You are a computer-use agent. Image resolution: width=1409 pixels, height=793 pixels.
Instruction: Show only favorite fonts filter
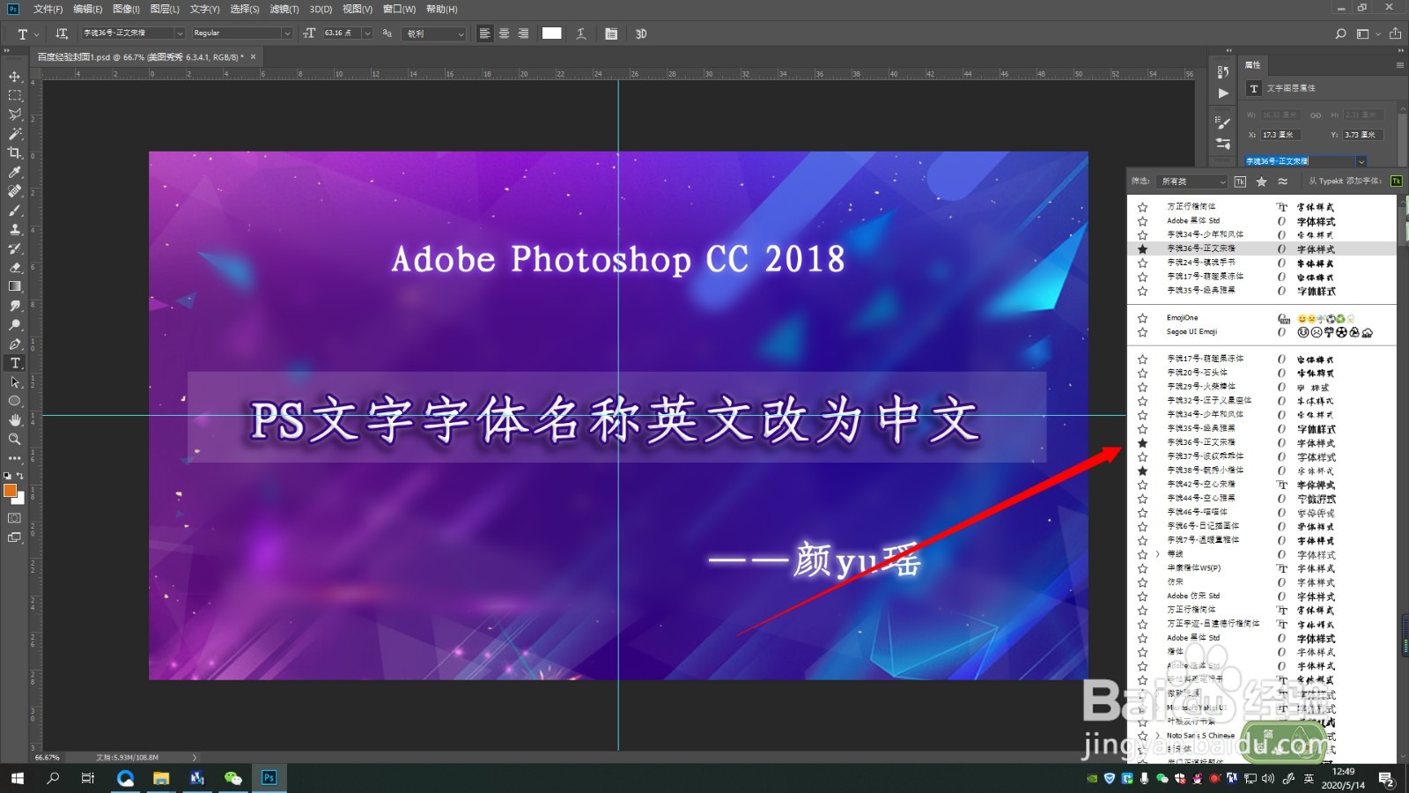coord(1261,182)
